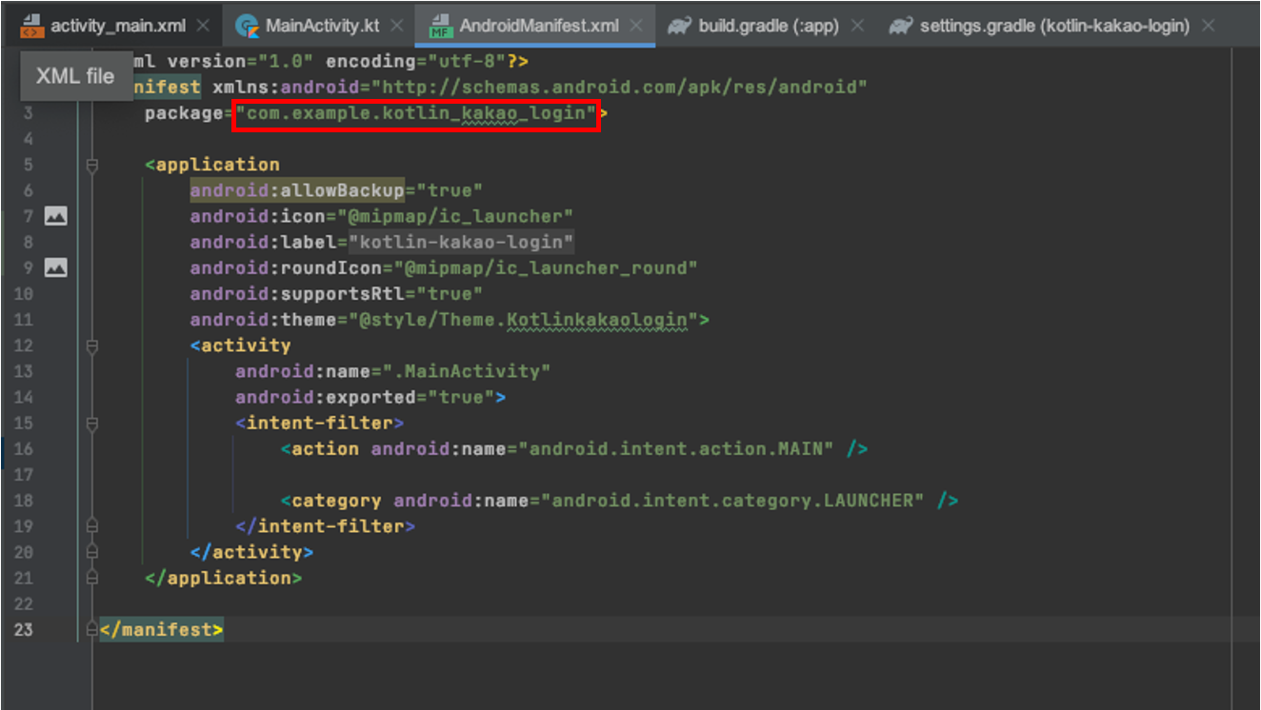Viewport: 1261px width, 710px height.
Task: Click line number 23 in the gutter
Action: point(23,629)
